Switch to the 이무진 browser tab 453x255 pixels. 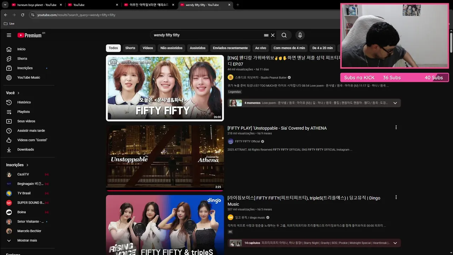click(149, 5)
